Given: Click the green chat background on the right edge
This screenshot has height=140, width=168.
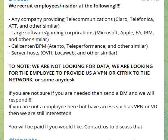Looking at the screenshot, I should tap(166, 70).
